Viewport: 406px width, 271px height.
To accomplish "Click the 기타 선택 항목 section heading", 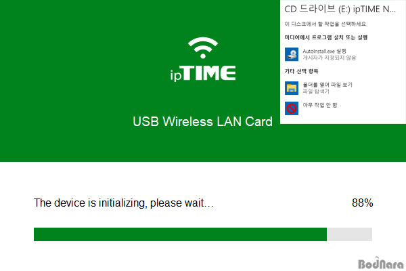I will tap(301, 71).
